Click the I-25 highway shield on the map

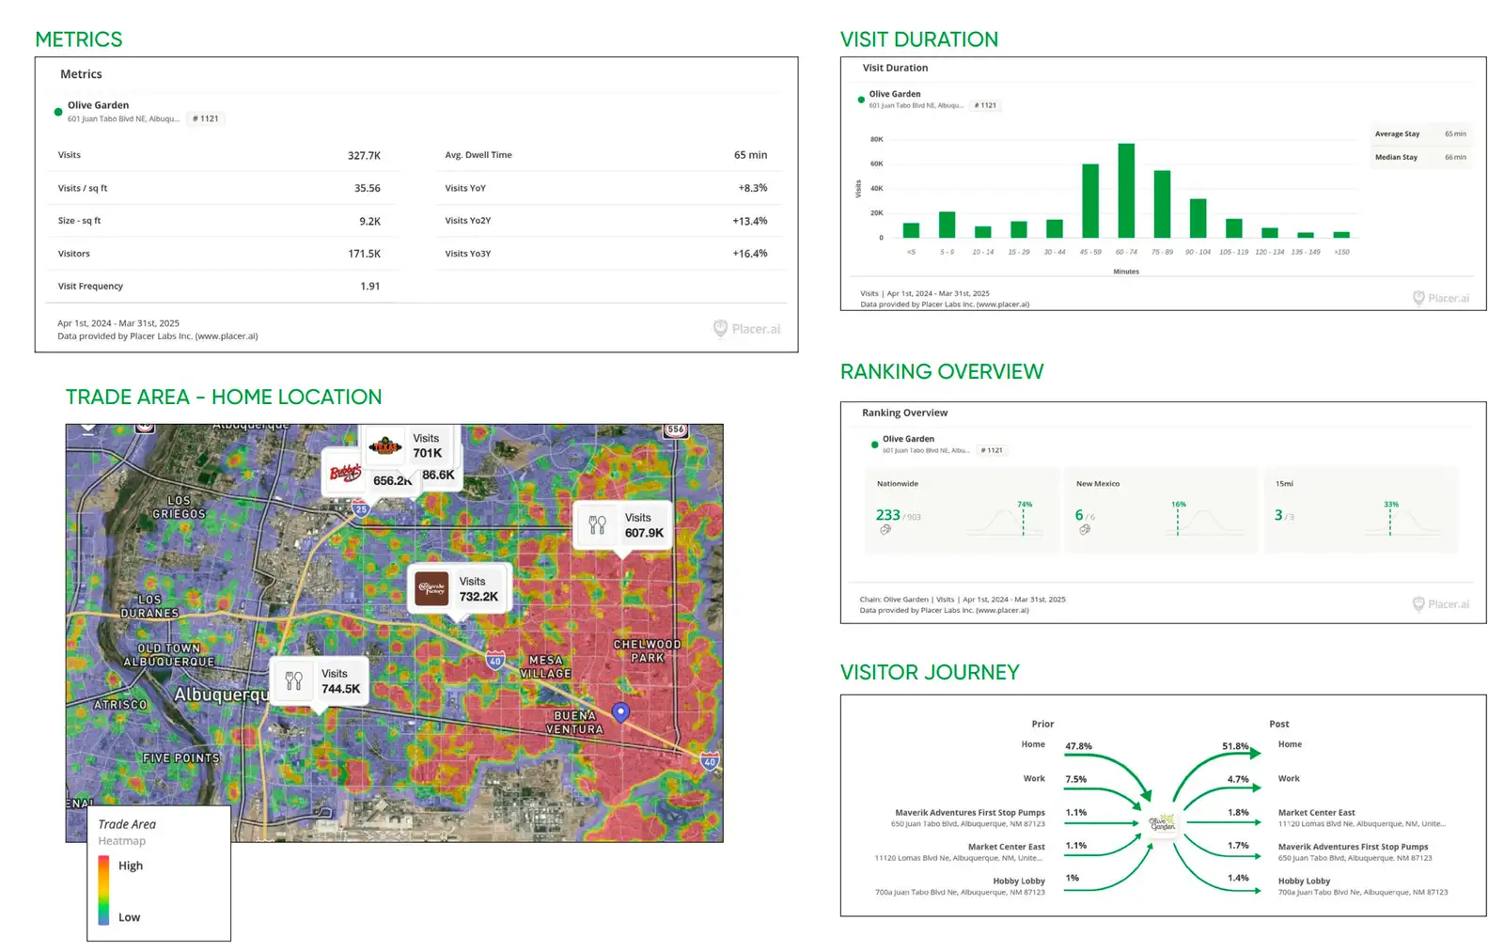point(360,508)
